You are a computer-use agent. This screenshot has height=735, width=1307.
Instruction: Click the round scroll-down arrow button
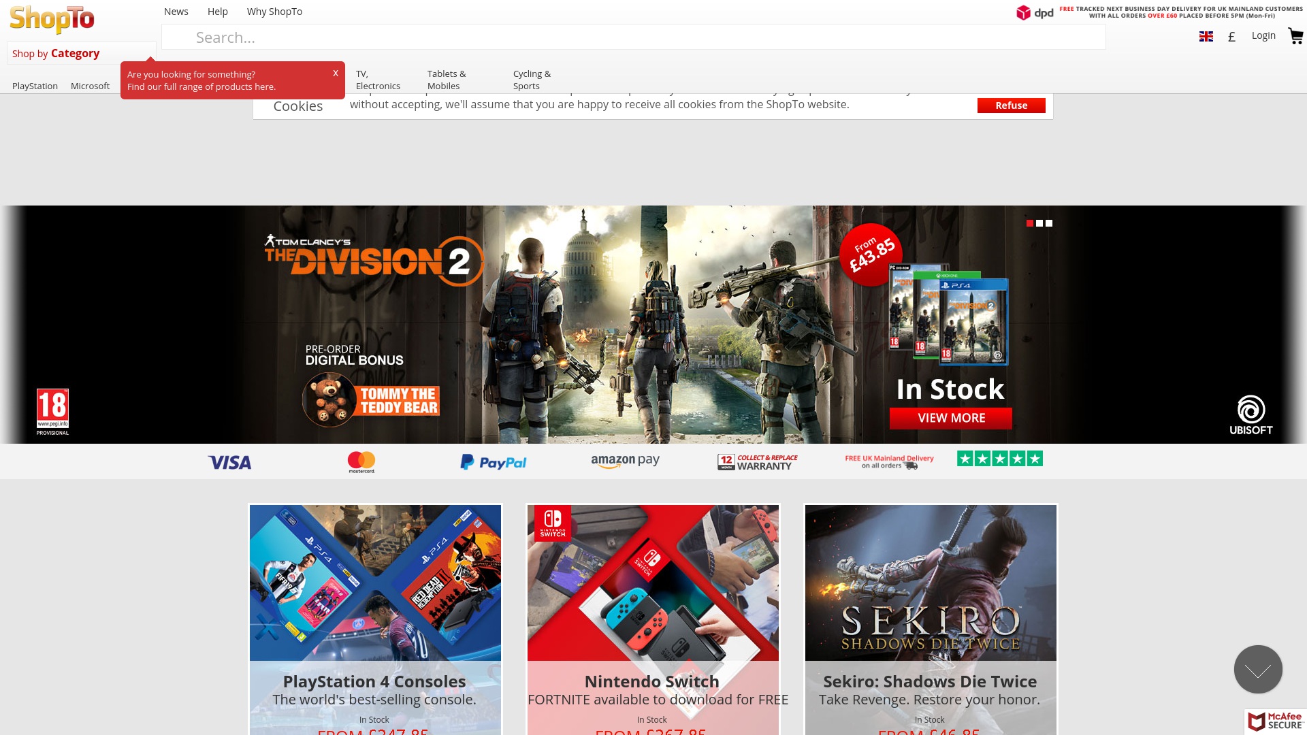pos(1258,670)
